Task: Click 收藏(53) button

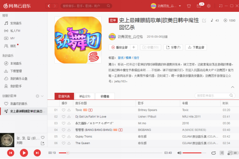Action: [150, 47]
